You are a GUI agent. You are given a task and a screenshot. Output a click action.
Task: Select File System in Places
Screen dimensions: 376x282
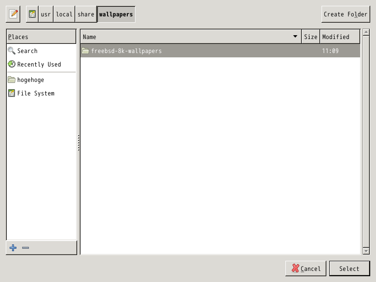[x=41, y=94]
